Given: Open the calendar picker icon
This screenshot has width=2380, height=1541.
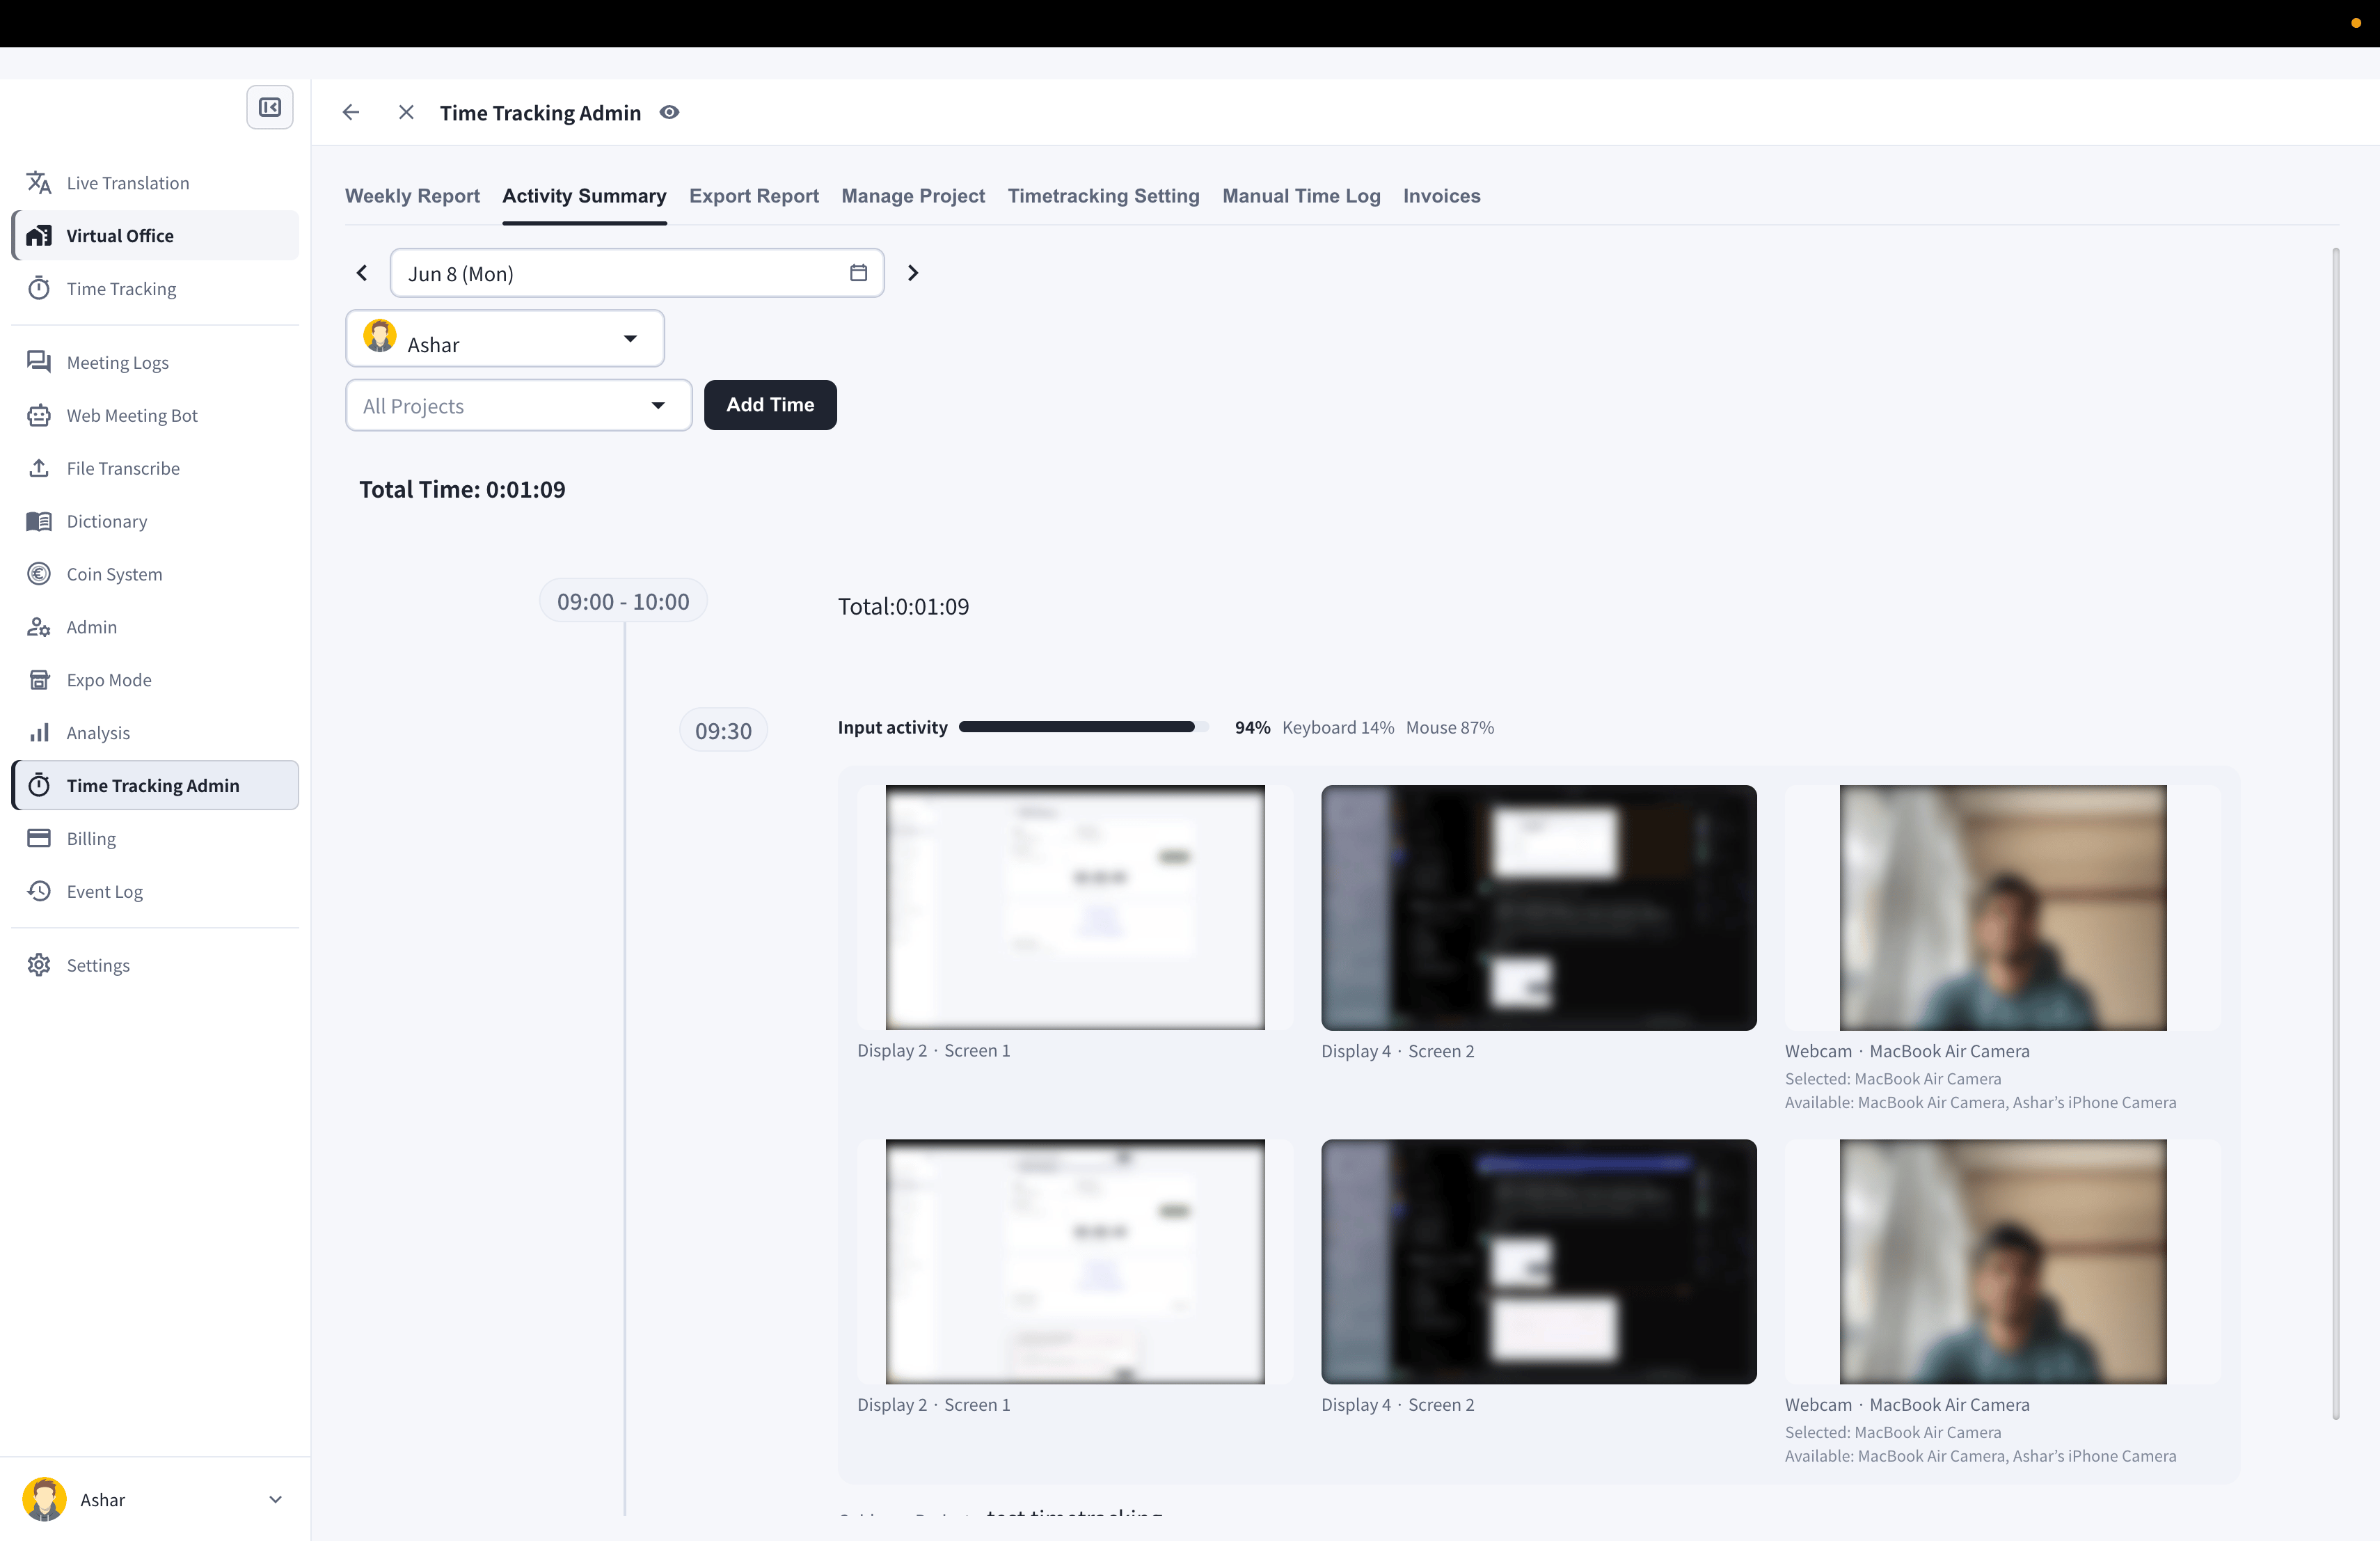Looking at the screenshot, I should point(858,273).
